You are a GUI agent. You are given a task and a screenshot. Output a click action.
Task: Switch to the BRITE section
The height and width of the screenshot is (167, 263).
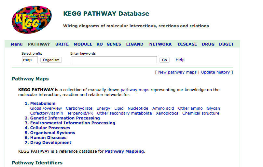point(62,44)
